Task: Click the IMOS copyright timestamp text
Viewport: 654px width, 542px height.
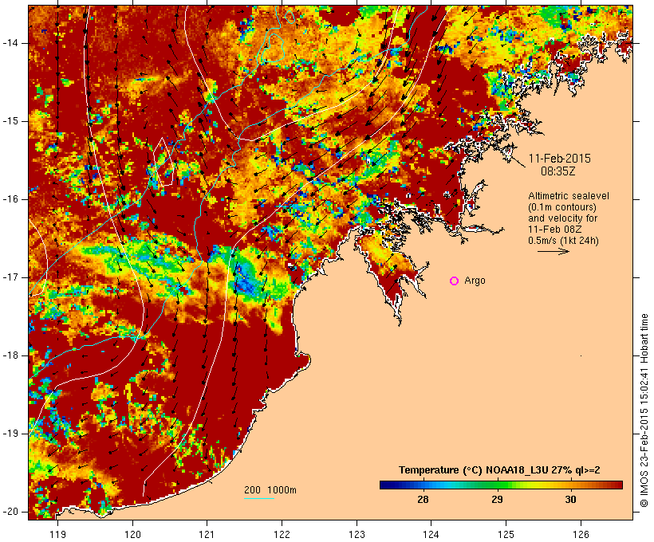Action: click(644, 410)
